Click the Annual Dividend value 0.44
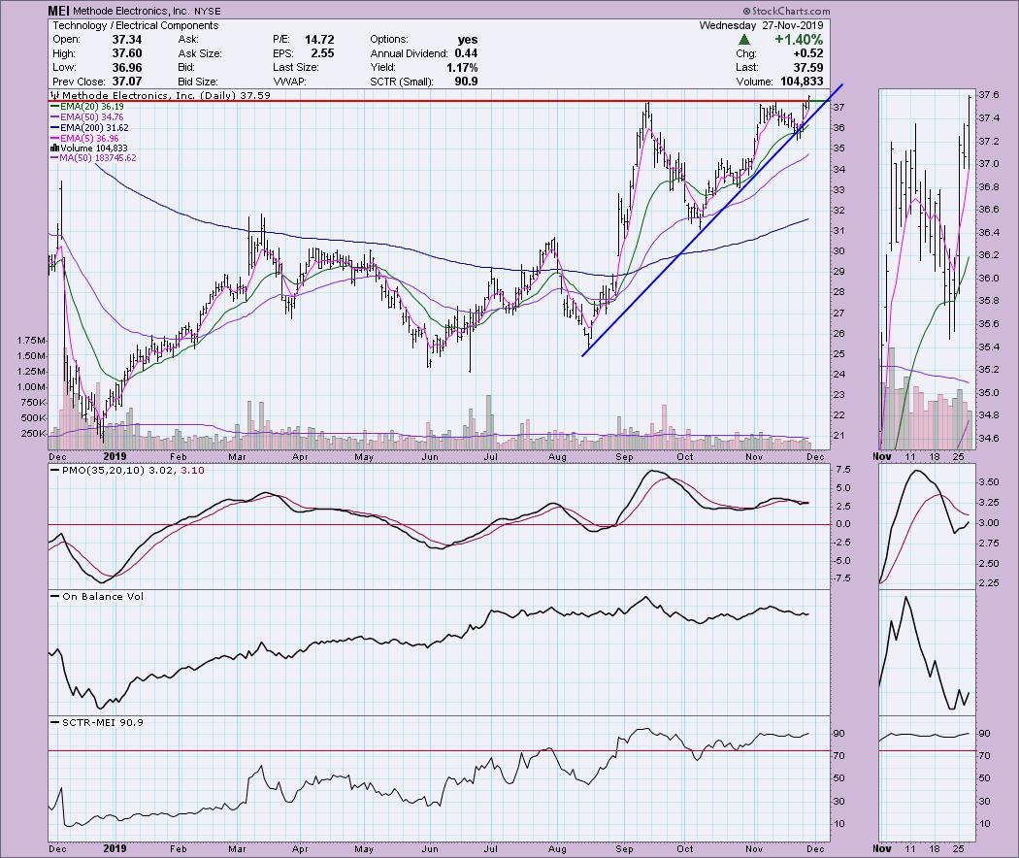Screen dimensions: 1019x858 (466, 53)
